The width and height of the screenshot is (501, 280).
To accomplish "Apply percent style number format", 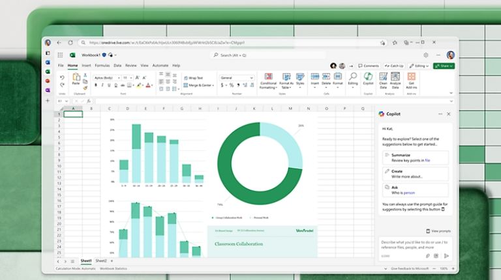I will pyautogui.click(x=232, y=85).
